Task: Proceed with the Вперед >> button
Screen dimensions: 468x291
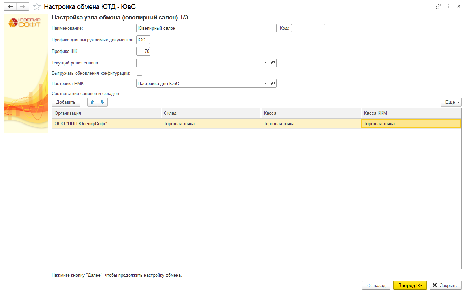Action: [x=410, y=285]
